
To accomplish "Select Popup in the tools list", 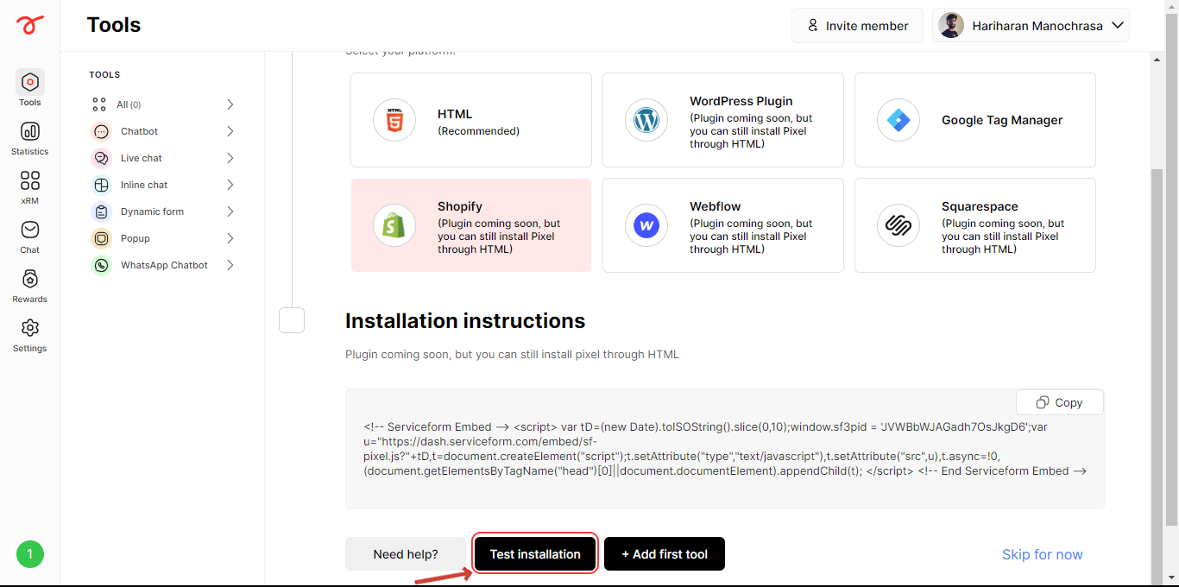I will (163, 238).
